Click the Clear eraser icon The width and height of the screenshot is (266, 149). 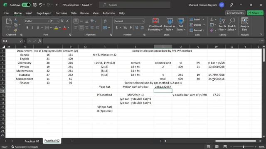point(212,30)
